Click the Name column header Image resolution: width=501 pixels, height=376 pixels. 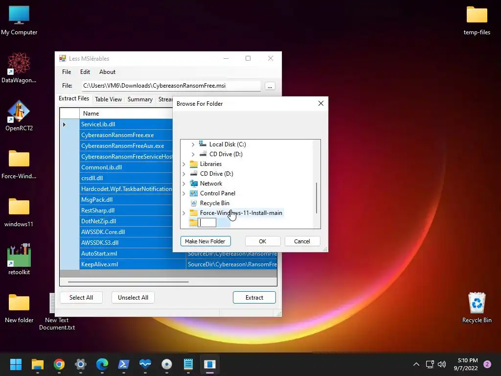click(126, 114)
